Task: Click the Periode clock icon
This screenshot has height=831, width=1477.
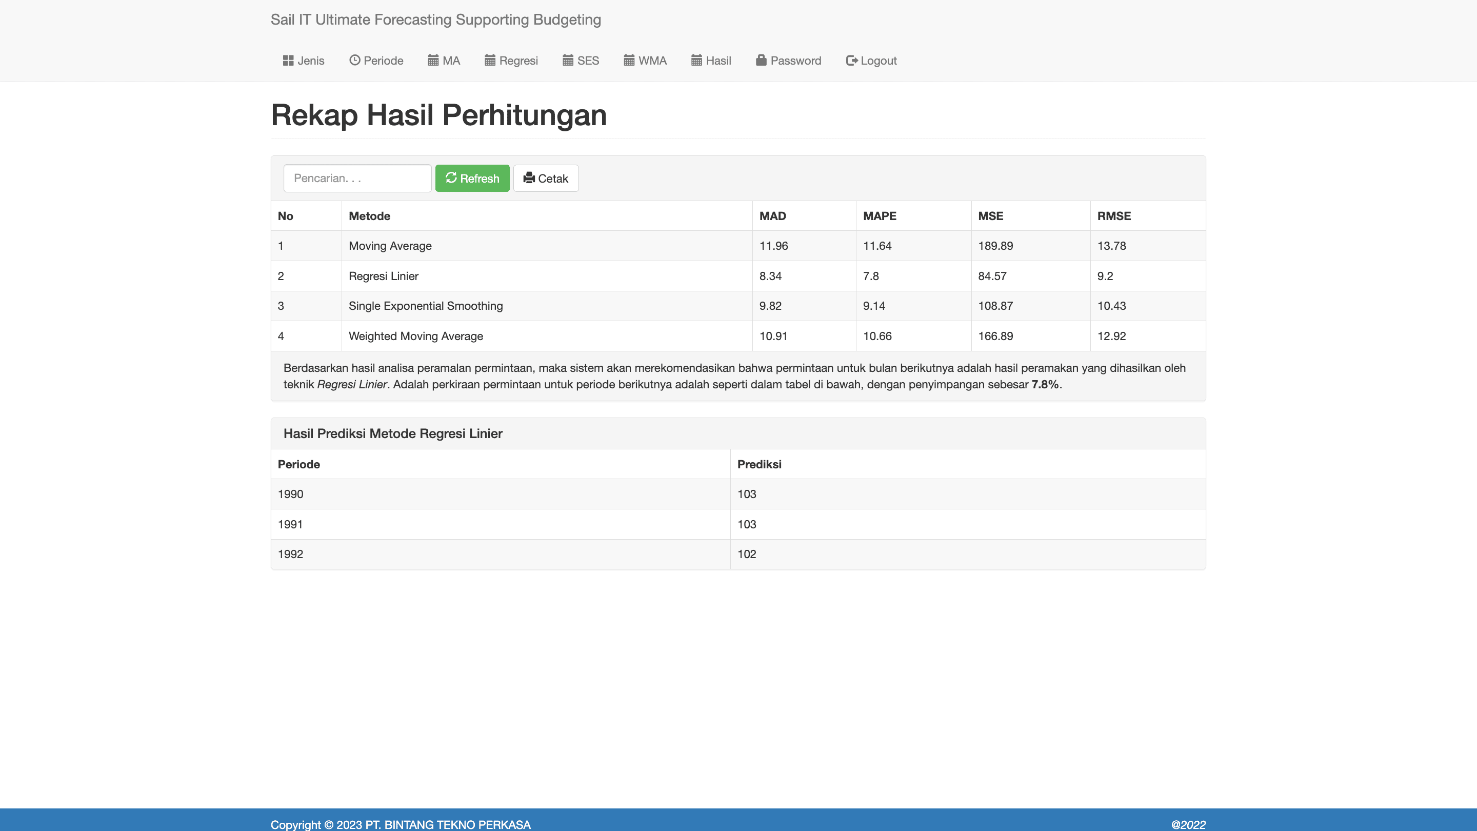Action: click(354, 60)
